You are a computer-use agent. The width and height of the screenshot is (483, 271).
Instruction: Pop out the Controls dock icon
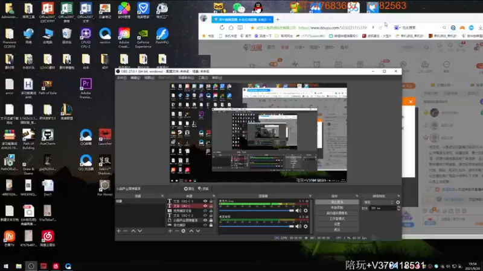coord(357,196)
